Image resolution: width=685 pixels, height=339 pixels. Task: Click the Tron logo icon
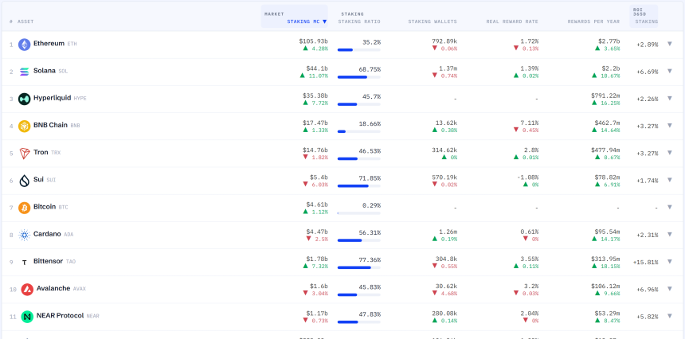tap(24, 153)
